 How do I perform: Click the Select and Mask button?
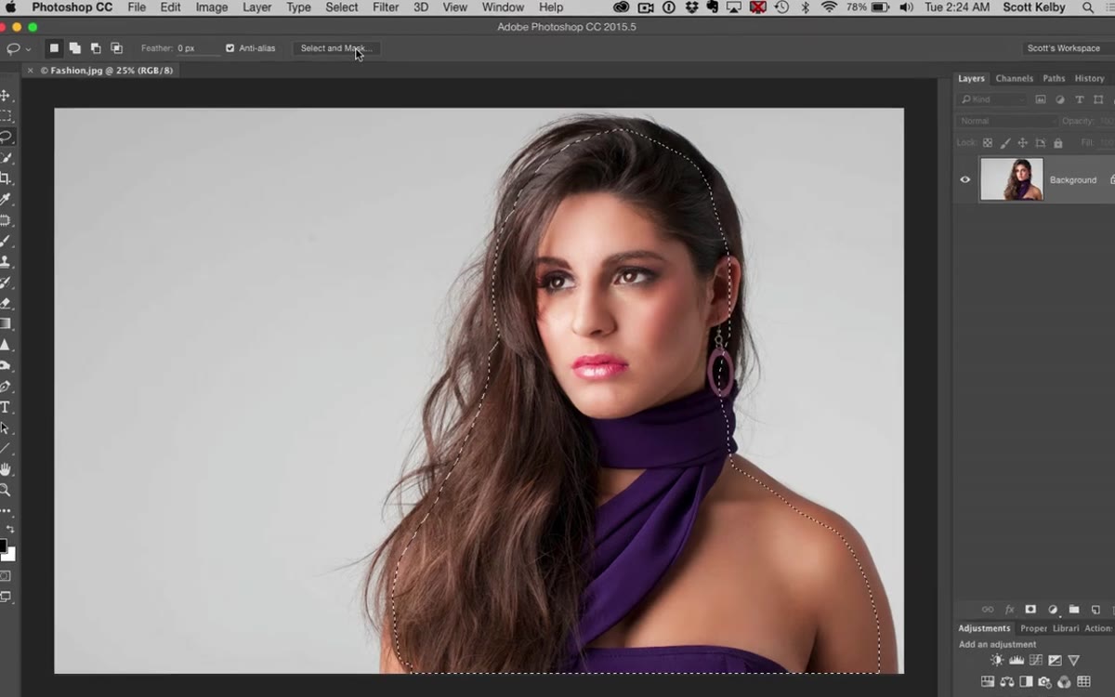coord(335,48)
